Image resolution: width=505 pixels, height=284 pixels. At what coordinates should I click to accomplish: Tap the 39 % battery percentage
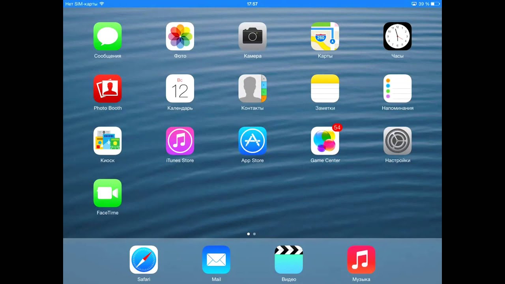(424, 4)
